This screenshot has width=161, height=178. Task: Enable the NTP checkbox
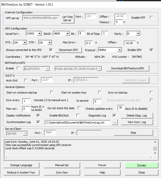(x=151, y=17)
